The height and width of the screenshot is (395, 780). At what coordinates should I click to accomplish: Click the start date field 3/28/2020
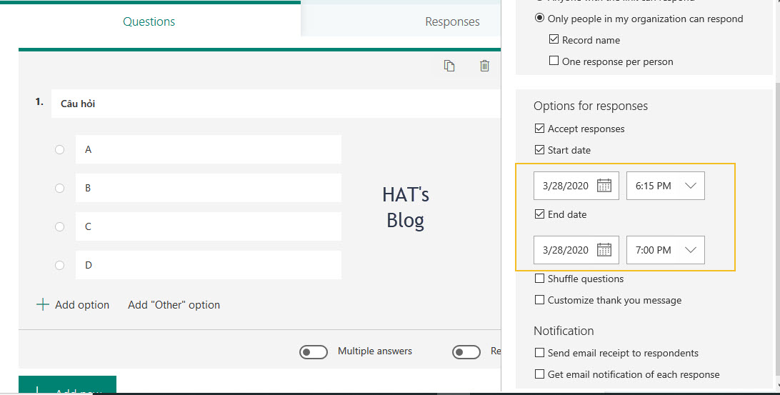pyautogui.click(x=576, y=186)
